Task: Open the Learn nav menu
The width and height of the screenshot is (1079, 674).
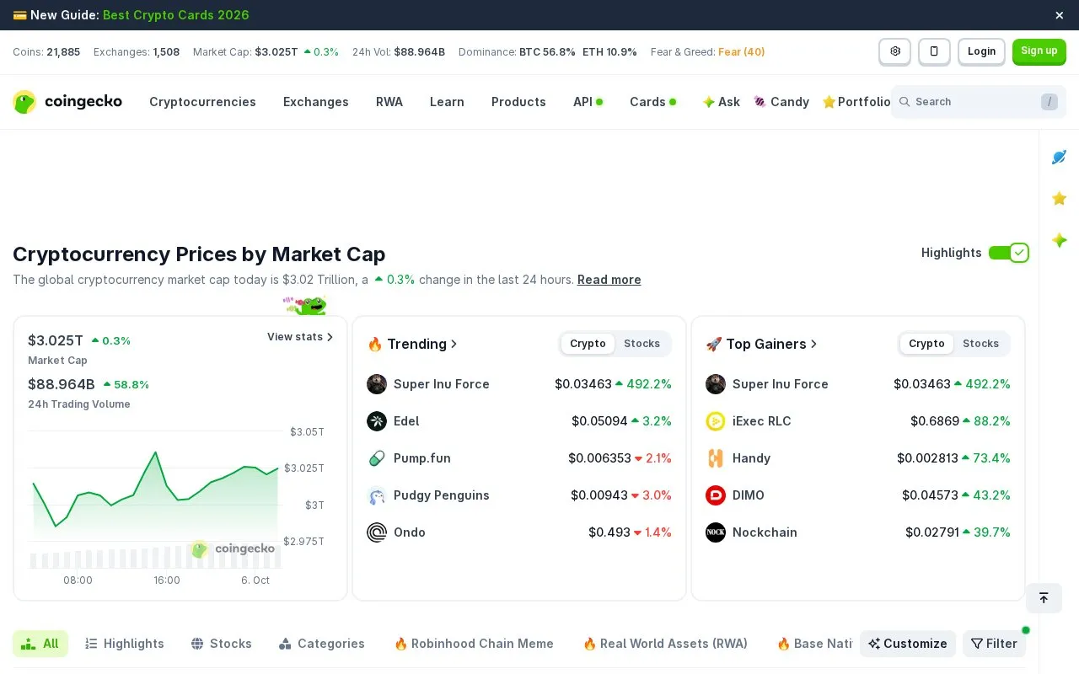Action: pyautogui.click(x=447, y=102)
